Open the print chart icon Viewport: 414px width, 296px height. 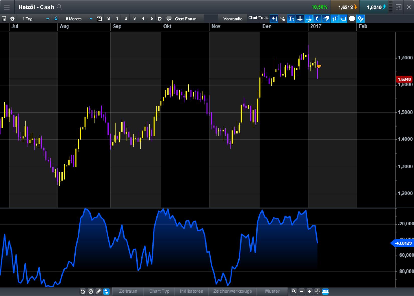tap(352, 18)
